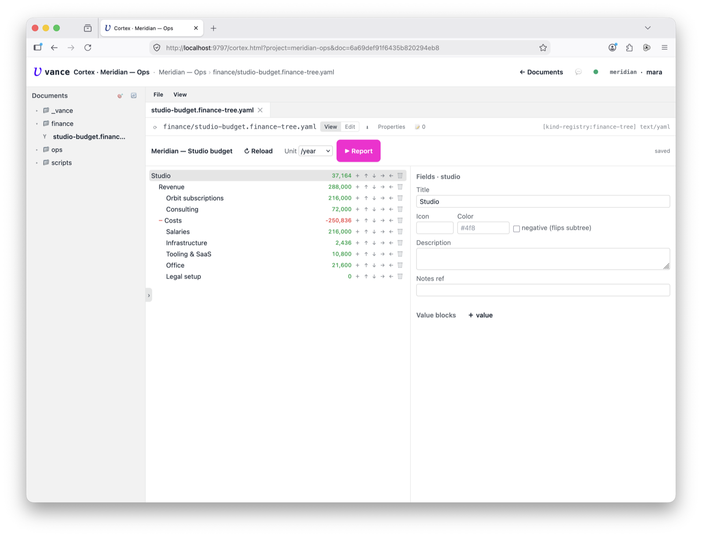Add a value block with + value
Image resolution: width=702 pixels, height=537 pixels.
tap(480, 315)
